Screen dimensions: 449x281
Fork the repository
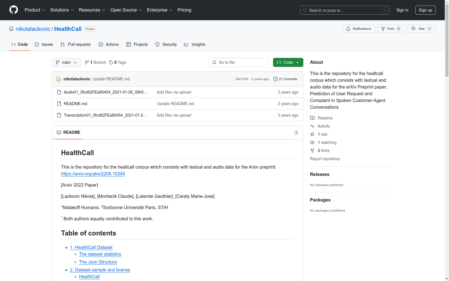tap(391, 29)
